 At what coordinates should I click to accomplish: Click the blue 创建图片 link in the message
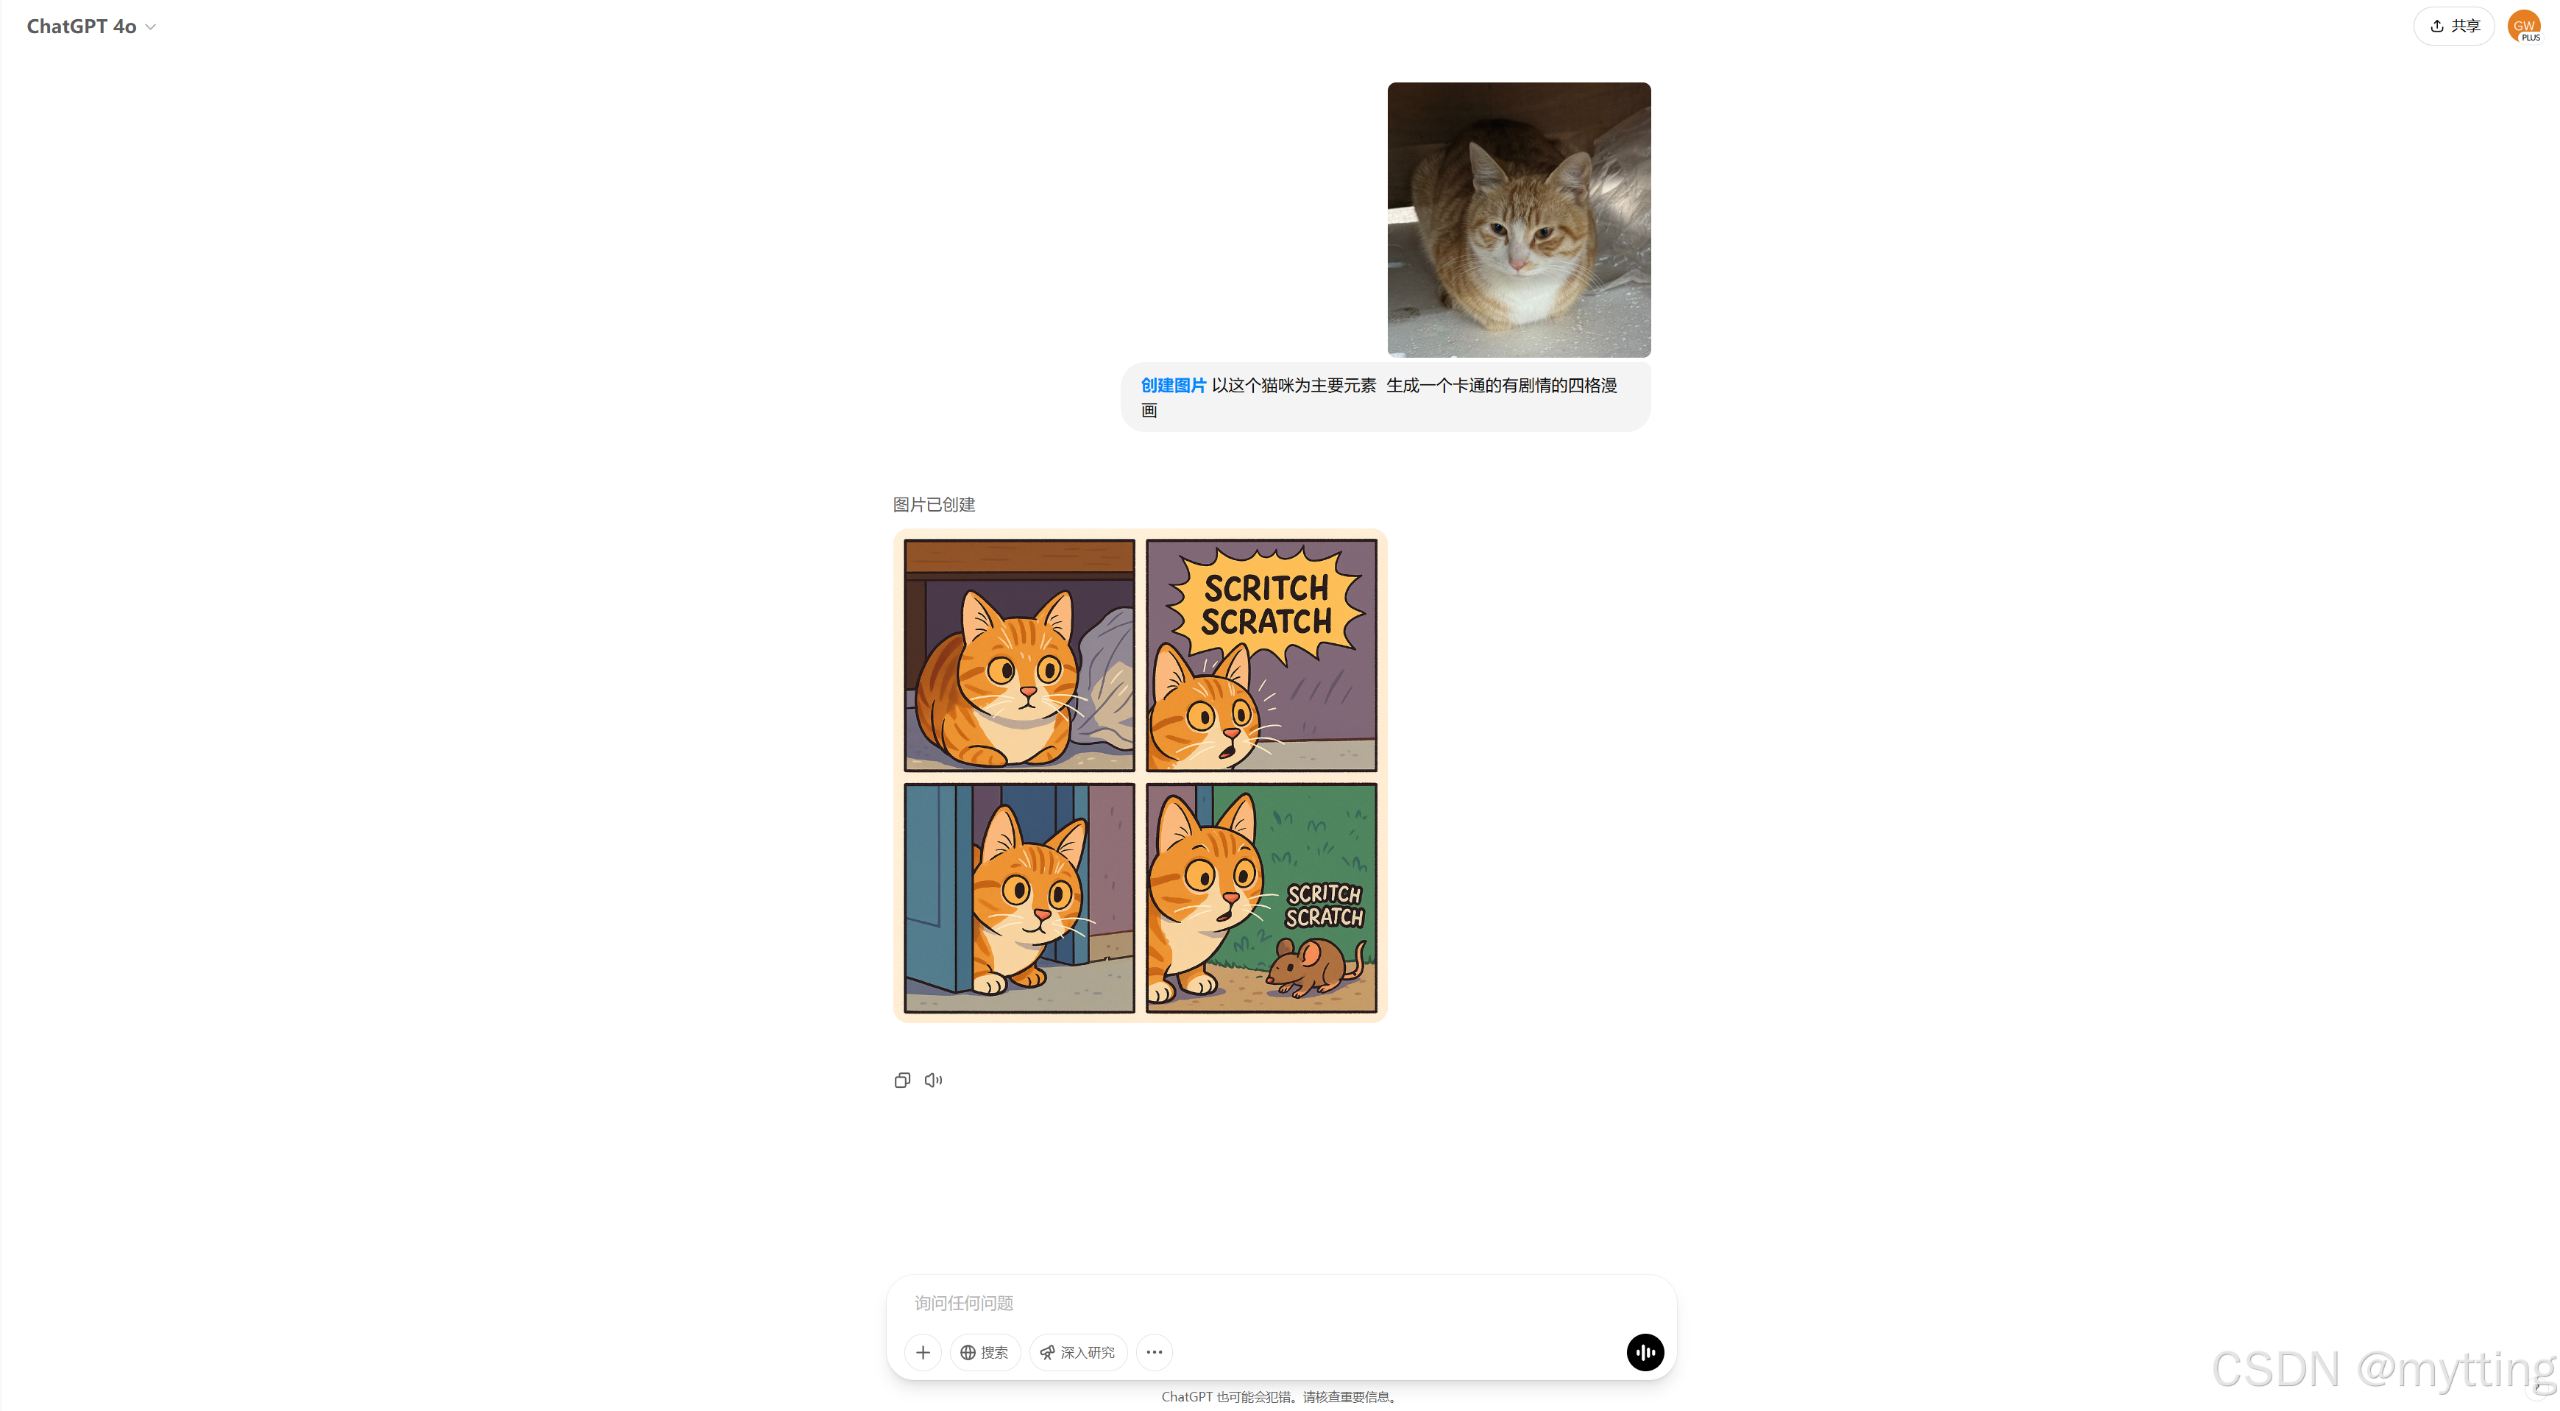[1173, 385]
